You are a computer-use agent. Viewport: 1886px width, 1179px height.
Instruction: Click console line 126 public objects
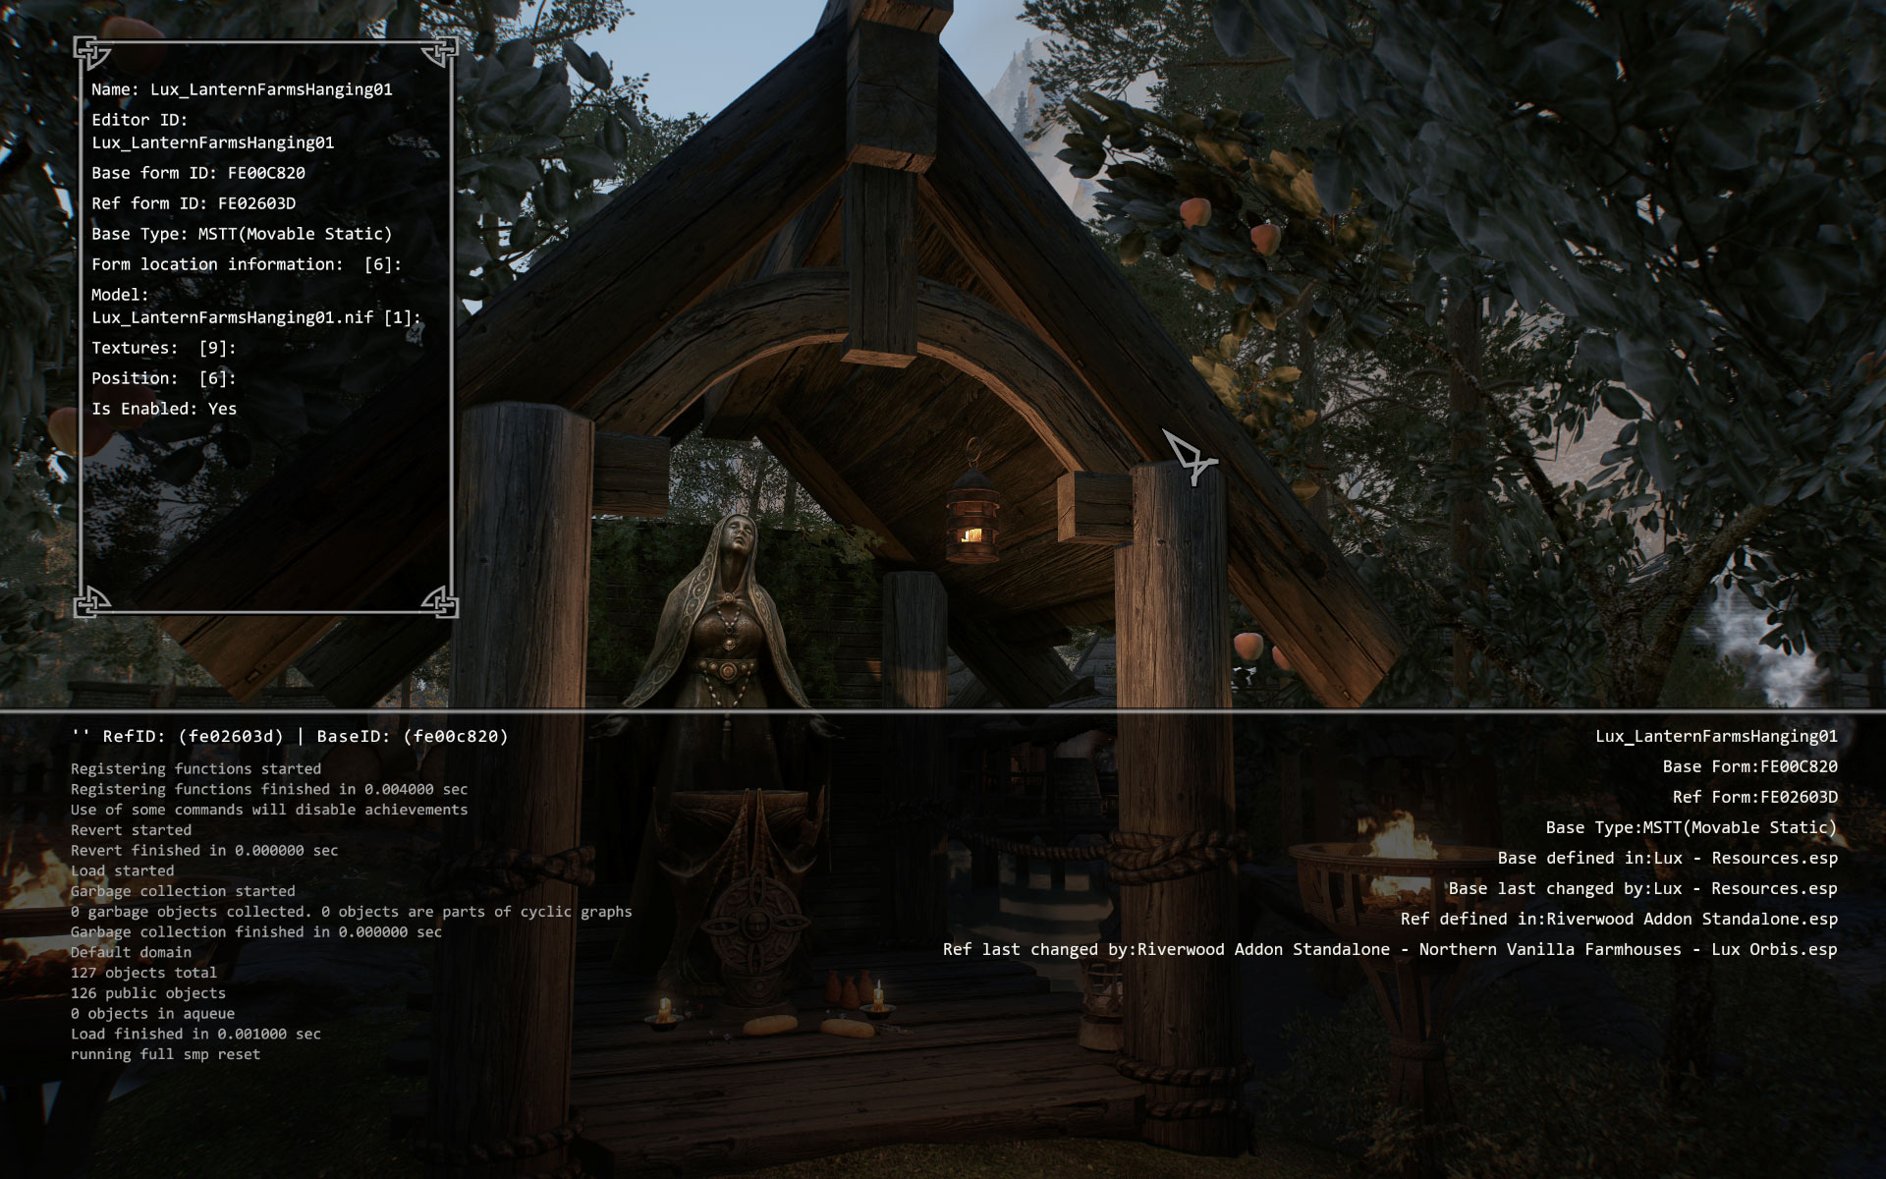148,993
